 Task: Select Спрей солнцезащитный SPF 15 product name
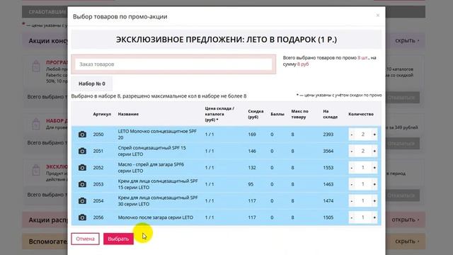pyautogui.click(x=152, y=151)
